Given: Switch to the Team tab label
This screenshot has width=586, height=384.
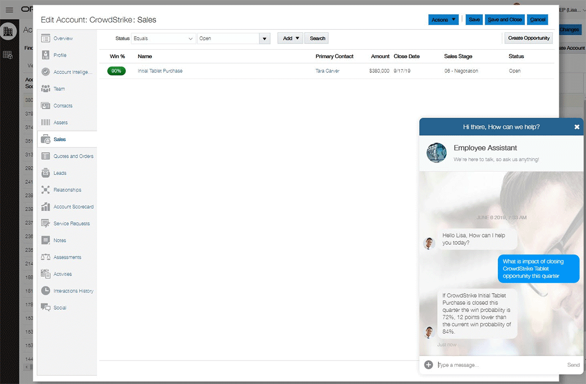Looking at the screenshot, I should click(x=59, y=89).
